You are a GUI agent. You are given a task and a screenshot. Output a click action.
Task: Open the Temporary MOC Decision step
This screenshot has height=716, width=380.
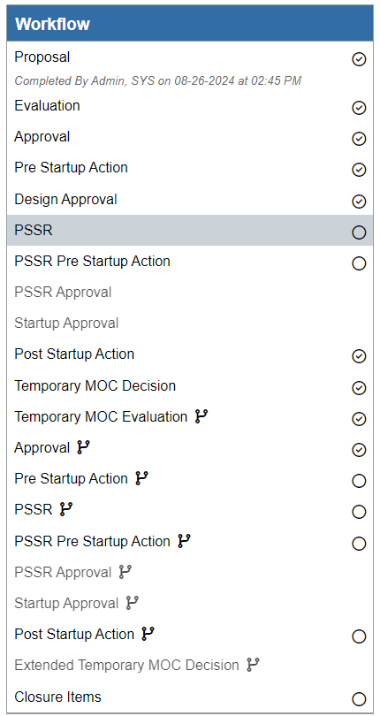pos(190,386)
